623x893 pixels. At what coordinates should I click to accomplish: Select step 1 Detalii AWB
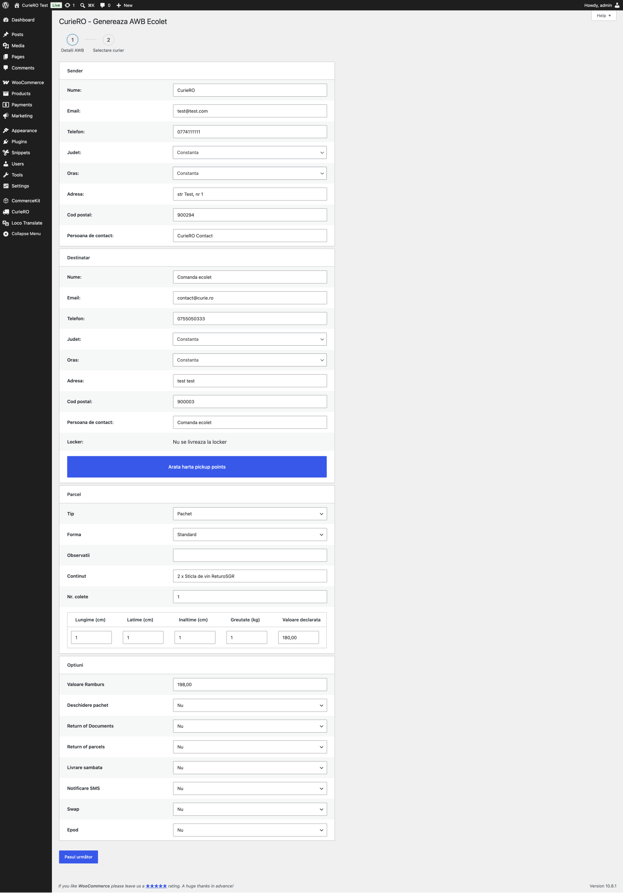coord(72,43)
